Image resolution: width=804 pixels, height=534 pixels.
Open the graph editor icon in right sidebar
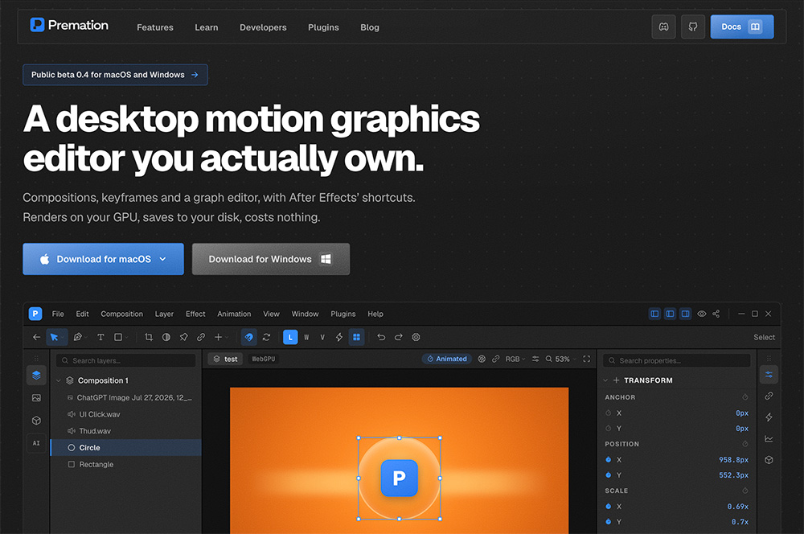769,438
